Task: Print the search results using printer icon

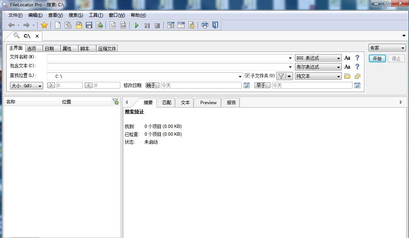Action: [x=204, y=25]
